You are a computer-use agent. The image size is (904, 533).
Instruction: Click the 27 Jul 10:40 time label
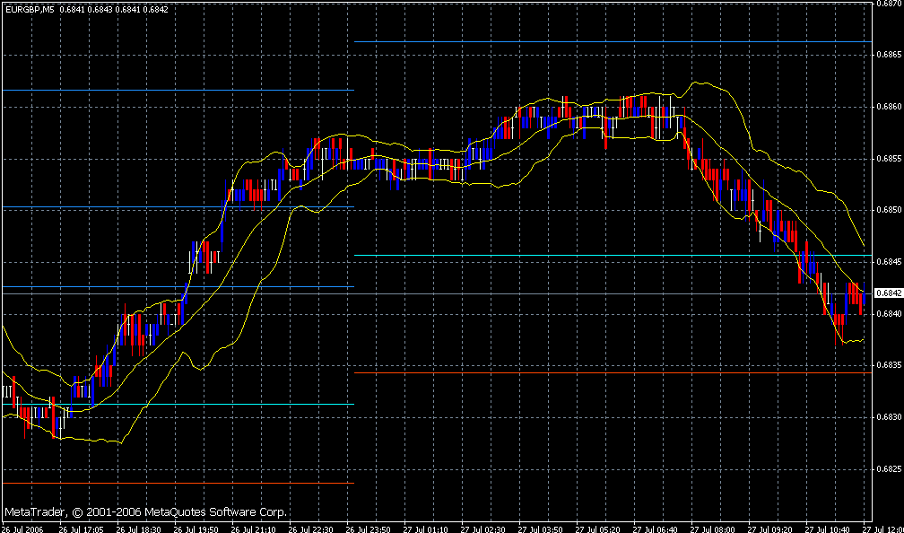tap(827, 529)
